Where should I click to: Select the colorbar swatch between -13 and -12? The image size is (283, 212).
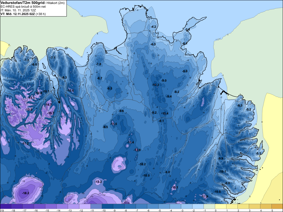(74, 206)
